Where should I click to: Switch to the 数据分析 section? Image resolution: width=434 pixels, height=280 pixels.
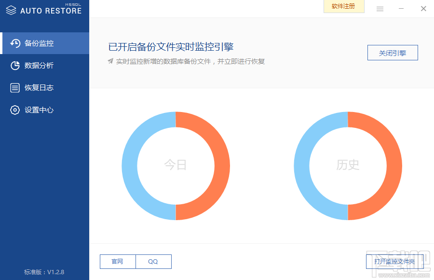click(x=44, y=66)
